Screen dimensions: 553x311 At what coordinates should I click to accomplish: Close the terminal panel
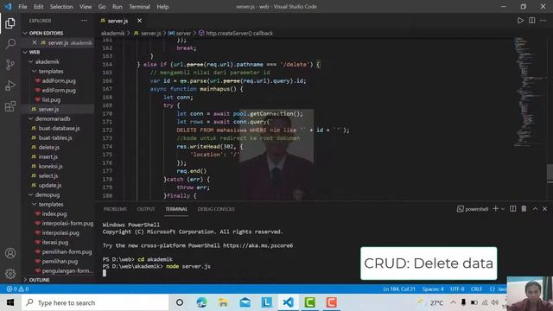[545, 209]
